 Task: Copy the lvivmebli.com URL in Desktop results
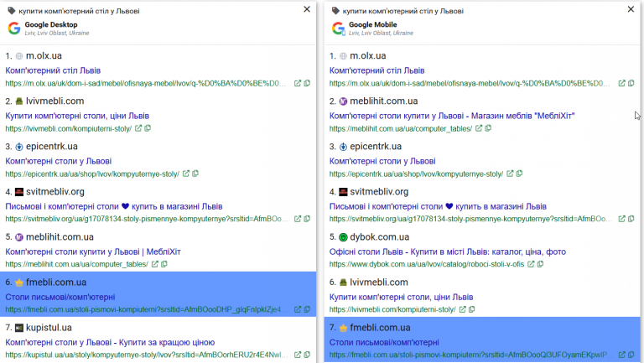[x=148, y=128]
